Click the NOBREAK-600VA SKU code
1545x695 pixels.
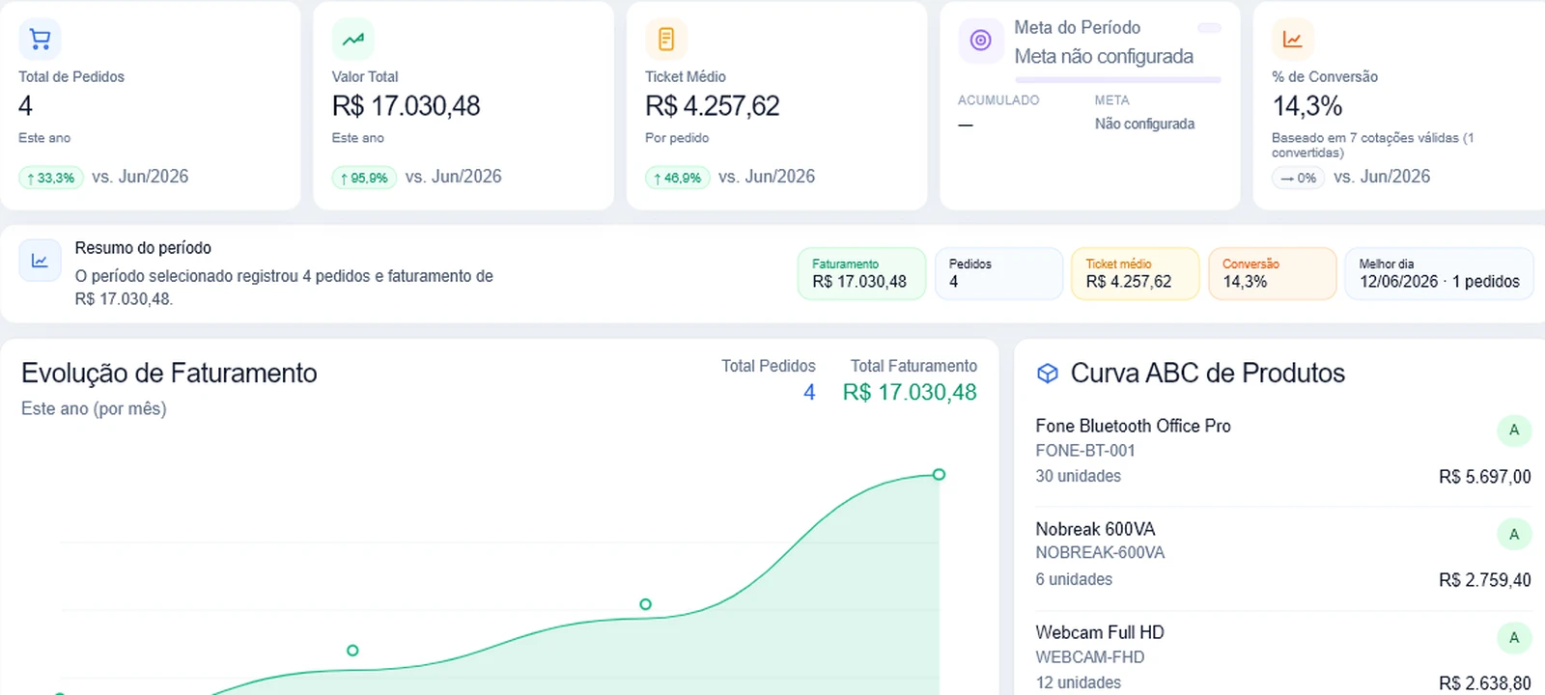pos(1100,553)
